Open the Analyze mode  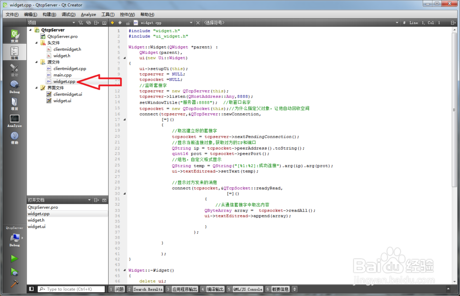[14, 121]
